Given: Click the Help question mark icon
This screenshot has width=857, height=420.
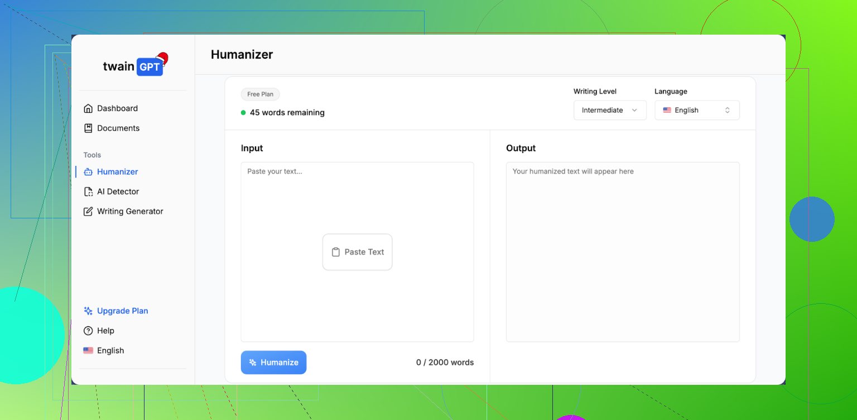Looking at the screenshot, I should 88,331.
